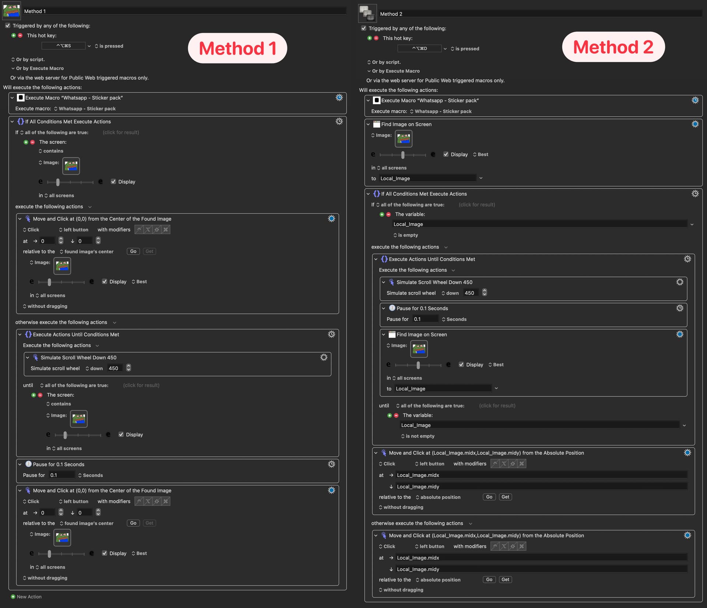
Task: Click green New Action plus icon
Action: [x=13, y=597]
